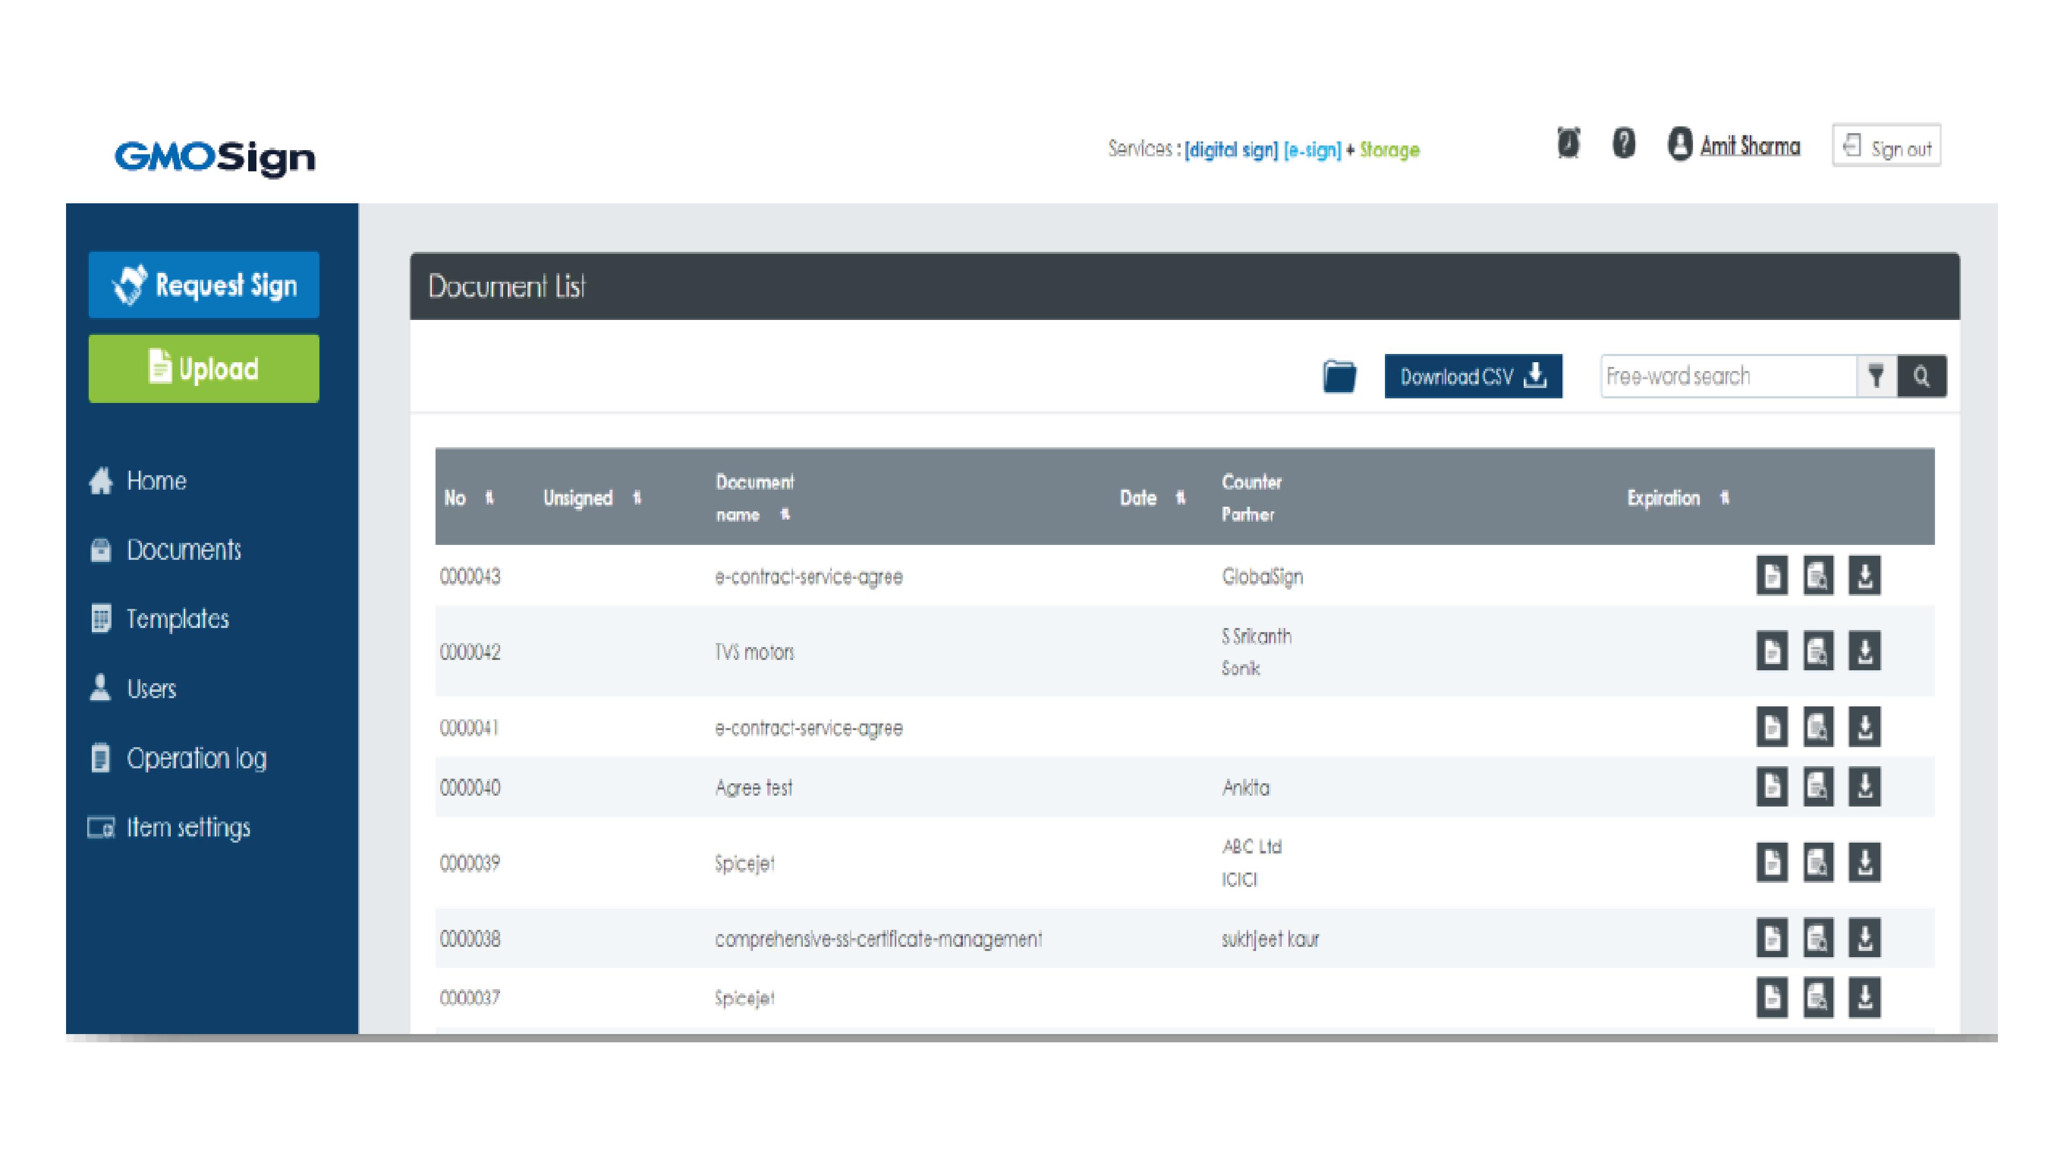Viewport: 2064px width, 1161px height.
Task: Click the Request Sign button
Action: coord(203,285)
